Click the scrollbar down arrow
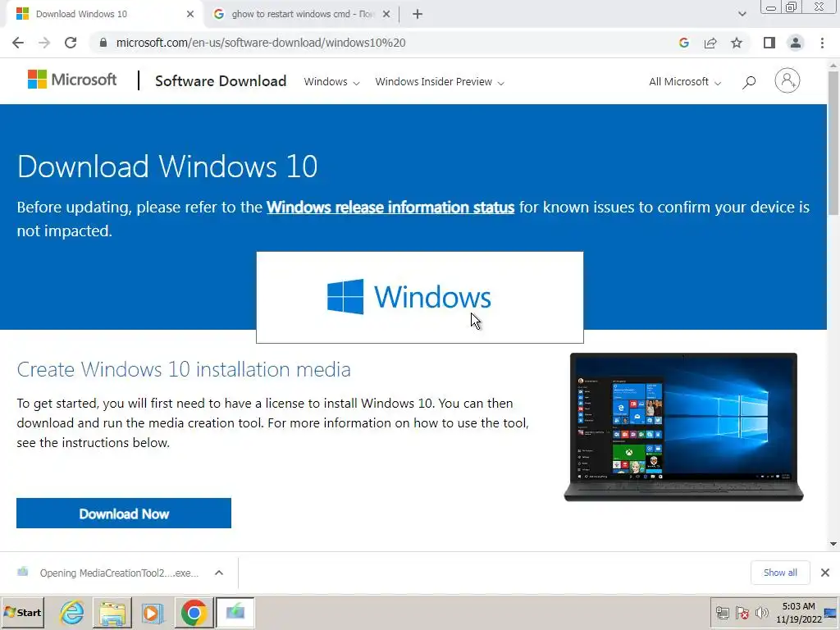 [x=833, y=545]
